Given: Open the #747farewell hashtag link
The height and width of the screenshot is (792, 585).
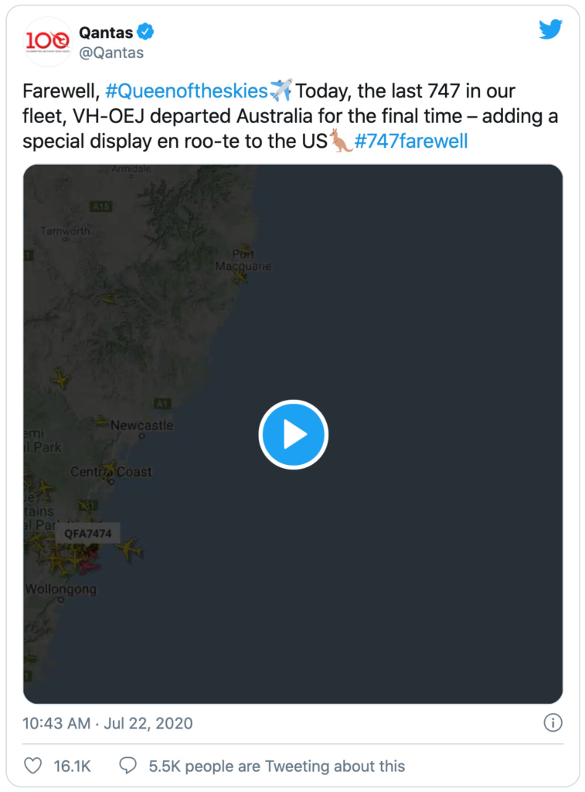Looking at the screenshot, I should click(x=411, y=141).
